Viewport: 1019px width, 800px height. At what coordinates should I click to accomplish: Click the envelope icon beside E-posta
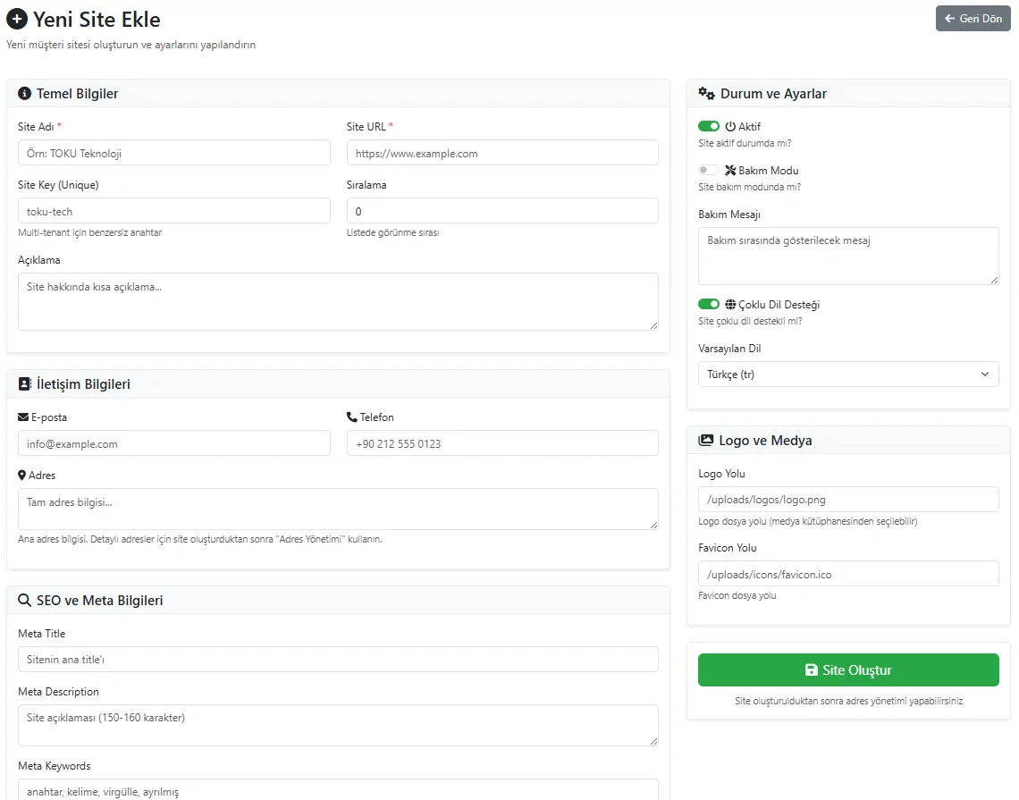coord(23,417)
